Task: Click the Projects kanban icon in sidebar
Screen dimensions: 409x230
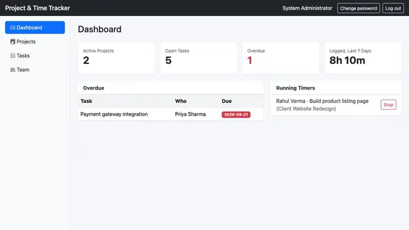Action: tap(13, 42)
